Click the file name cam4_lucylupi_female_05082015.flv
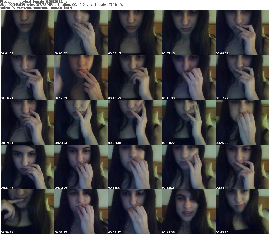 point(37,2)
